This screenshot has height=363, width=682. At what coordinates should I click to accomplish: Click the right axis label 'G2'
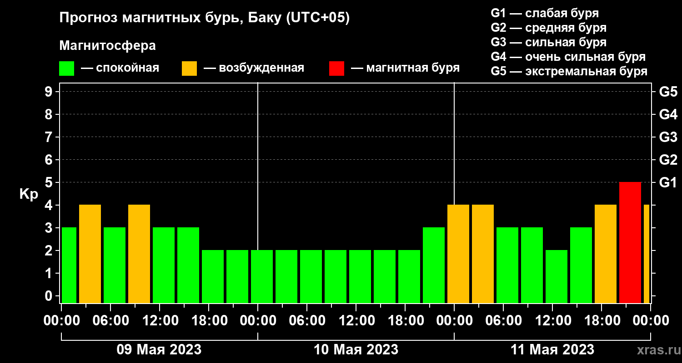click(x=668, y=160)
